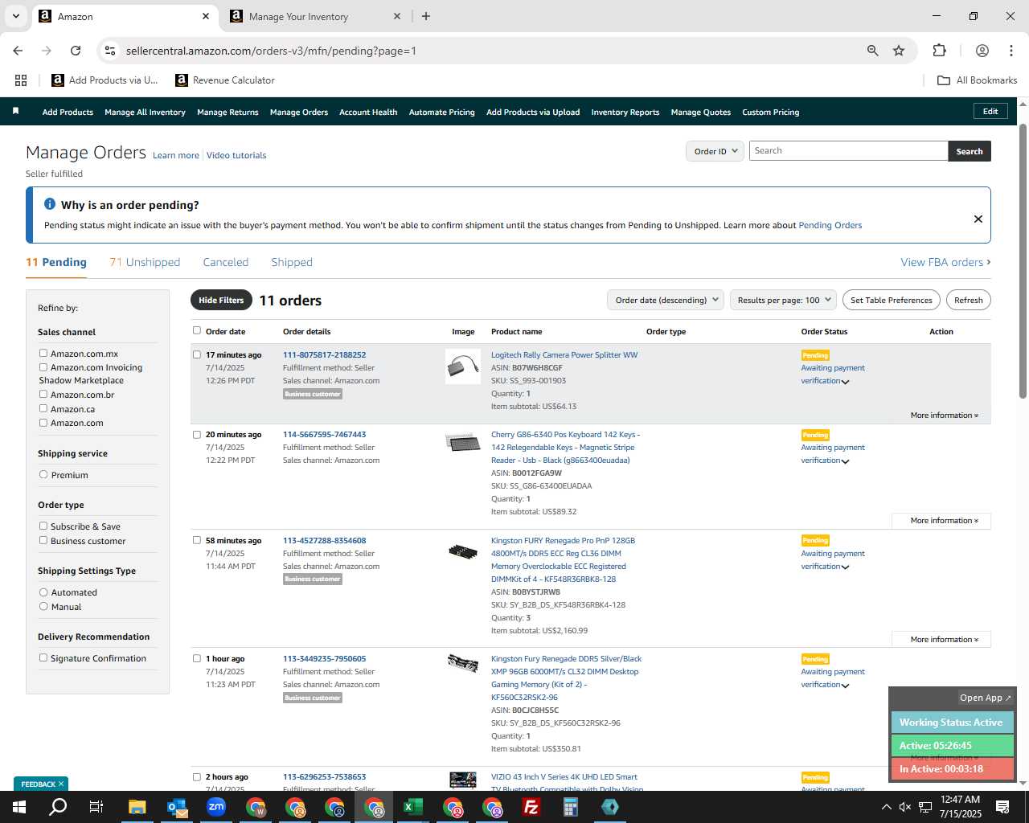Switch to the Shipped orders tab
1029x823 pixels.
pyautogui.click(x=292, y=262)
